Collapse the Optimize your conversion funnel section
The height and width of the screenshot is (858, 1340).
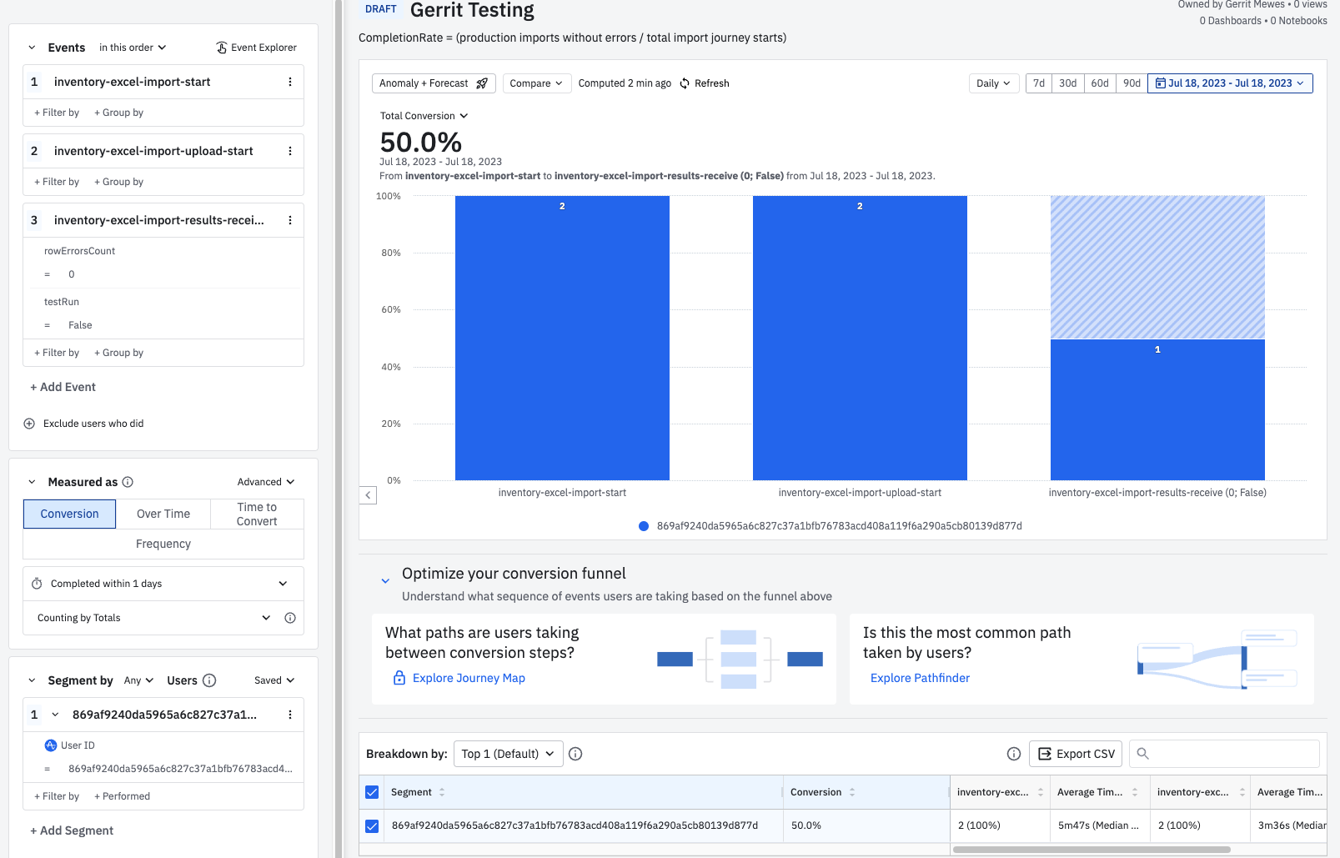[385, 580]
